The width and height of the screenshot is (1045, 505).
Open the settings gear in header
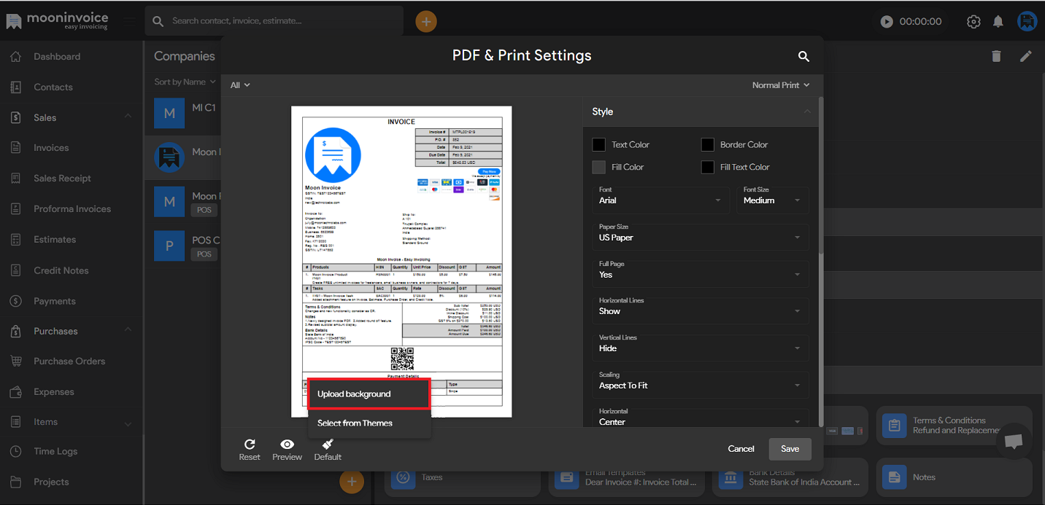[973, 22]
